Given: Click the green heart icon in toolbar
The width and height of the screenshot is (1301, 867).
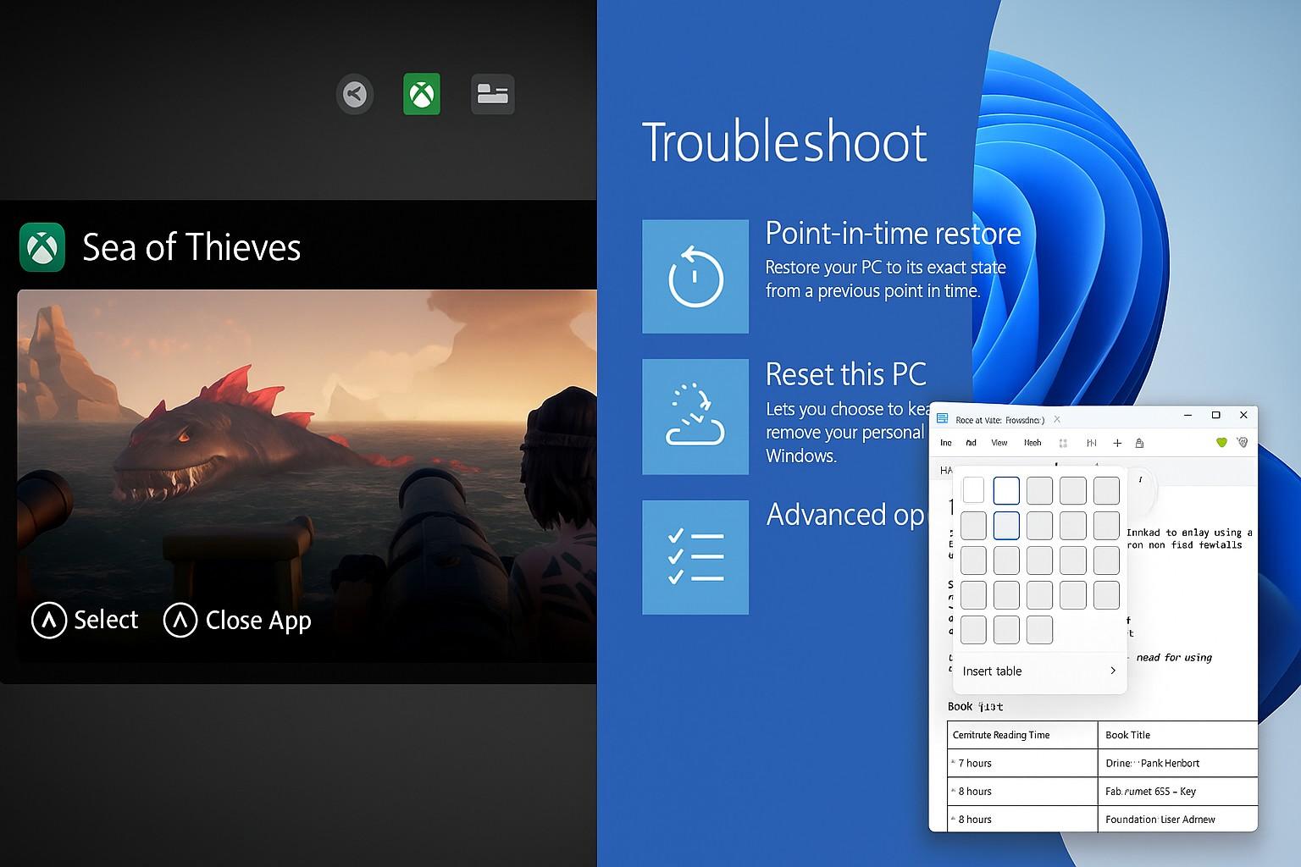Looking at the screenshot, I should 1221,443.
